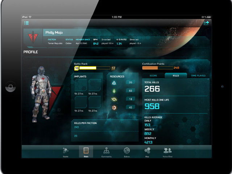Tap the Battle Rank progress bar
The width and height of the screenshot is (232, 174).
pyautogui.click(x=95, y=68)
